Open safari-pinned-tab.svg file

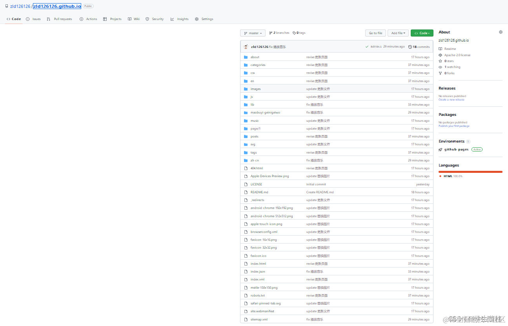tap(266, 304)
